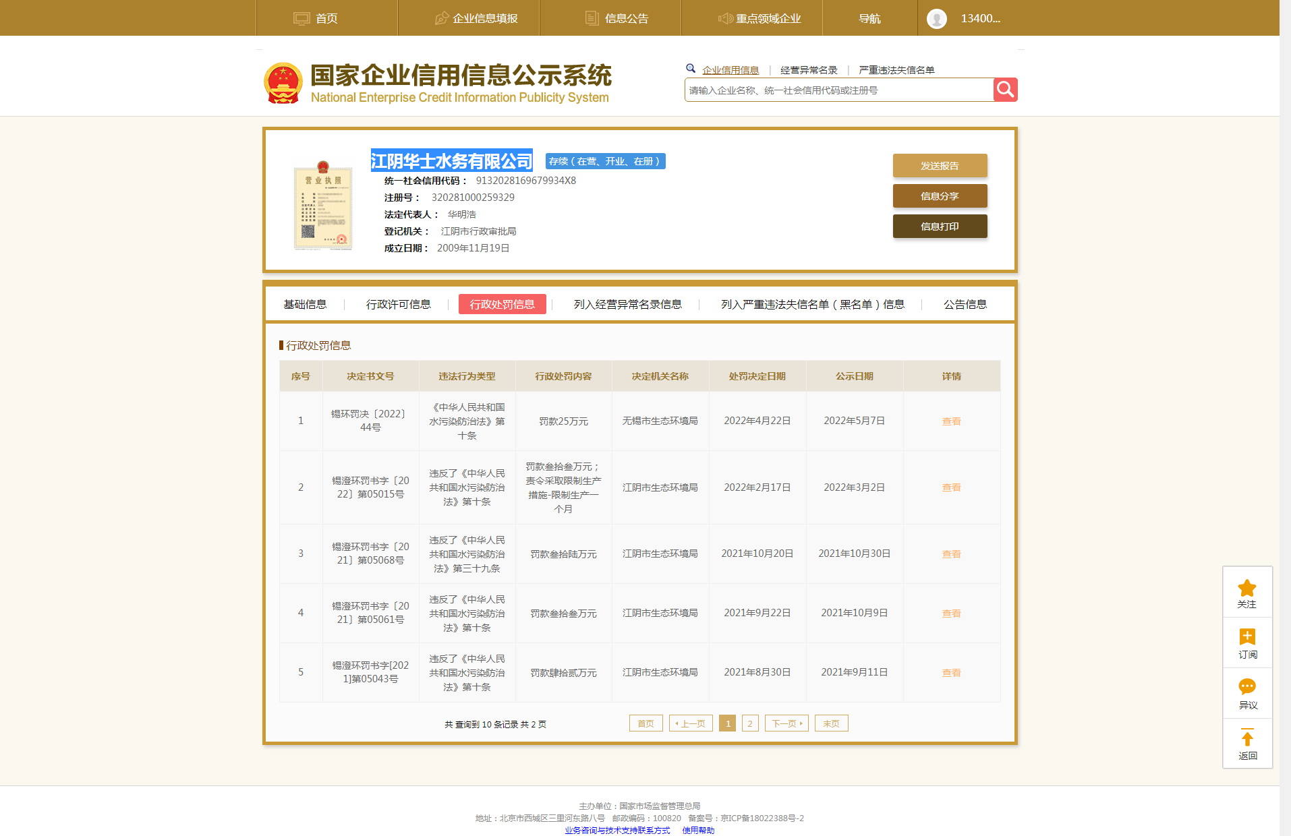The image size is (1291, 836).
Task: Click the credit code 913202816967993​4X8
Action: 526,181
